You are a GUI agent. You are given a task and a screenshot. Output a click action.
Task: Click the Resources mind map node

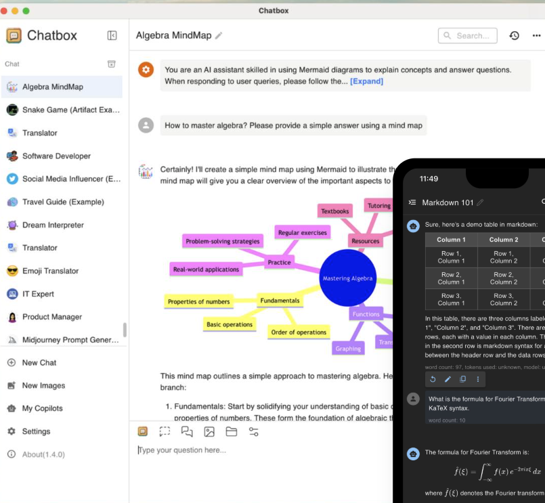(x=366, y=240)
